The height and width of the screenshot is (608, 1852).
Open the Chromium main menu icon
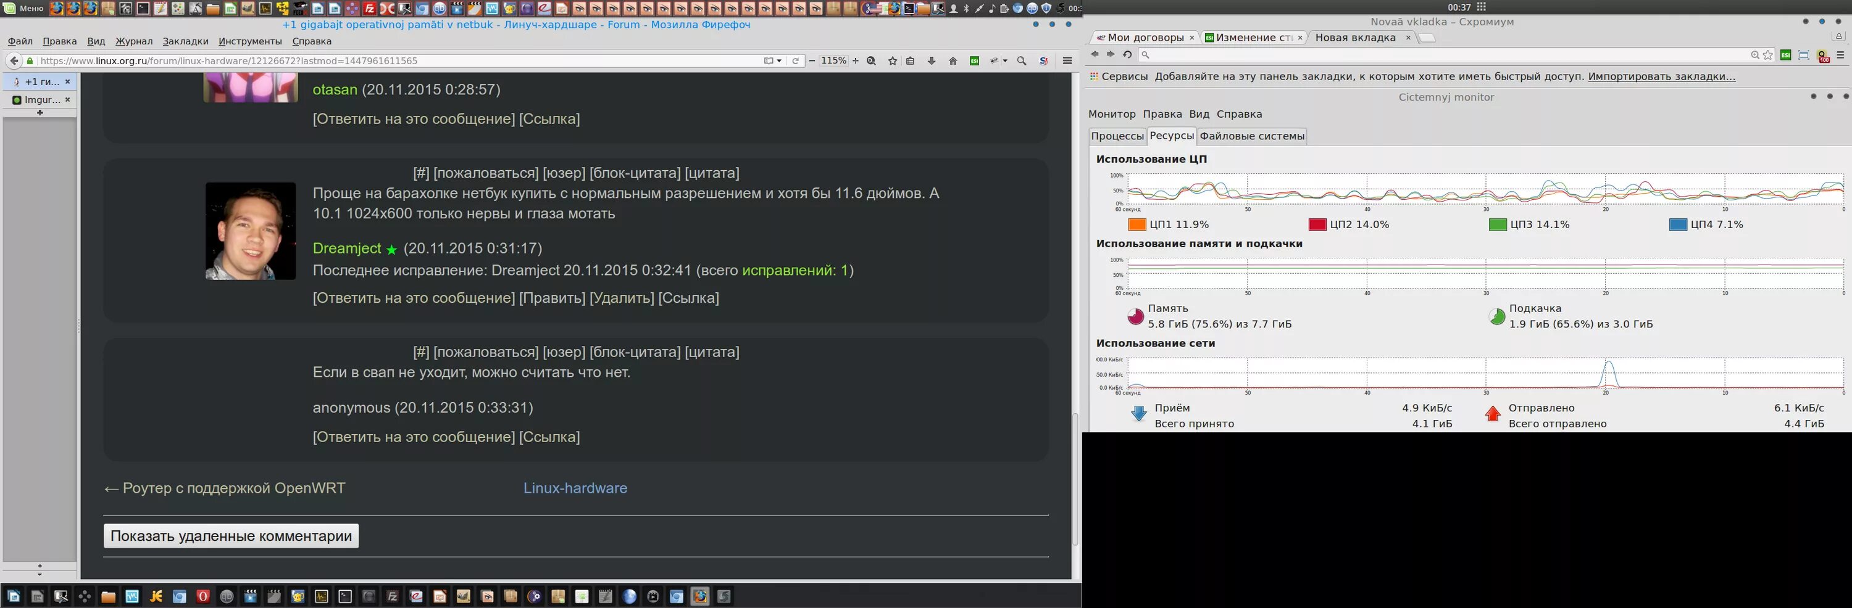[x=1840, y=55]
